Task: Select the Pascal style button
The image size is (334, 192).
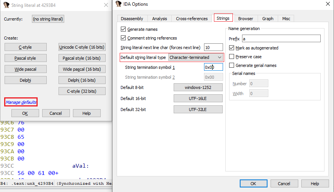Action: point(25,58)
